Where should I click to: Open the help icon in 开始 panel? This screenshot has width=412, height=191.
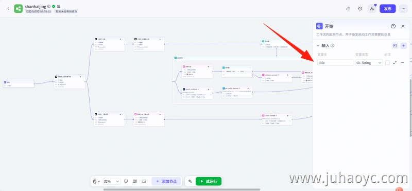pyautogui.click(x=393, y=26)
